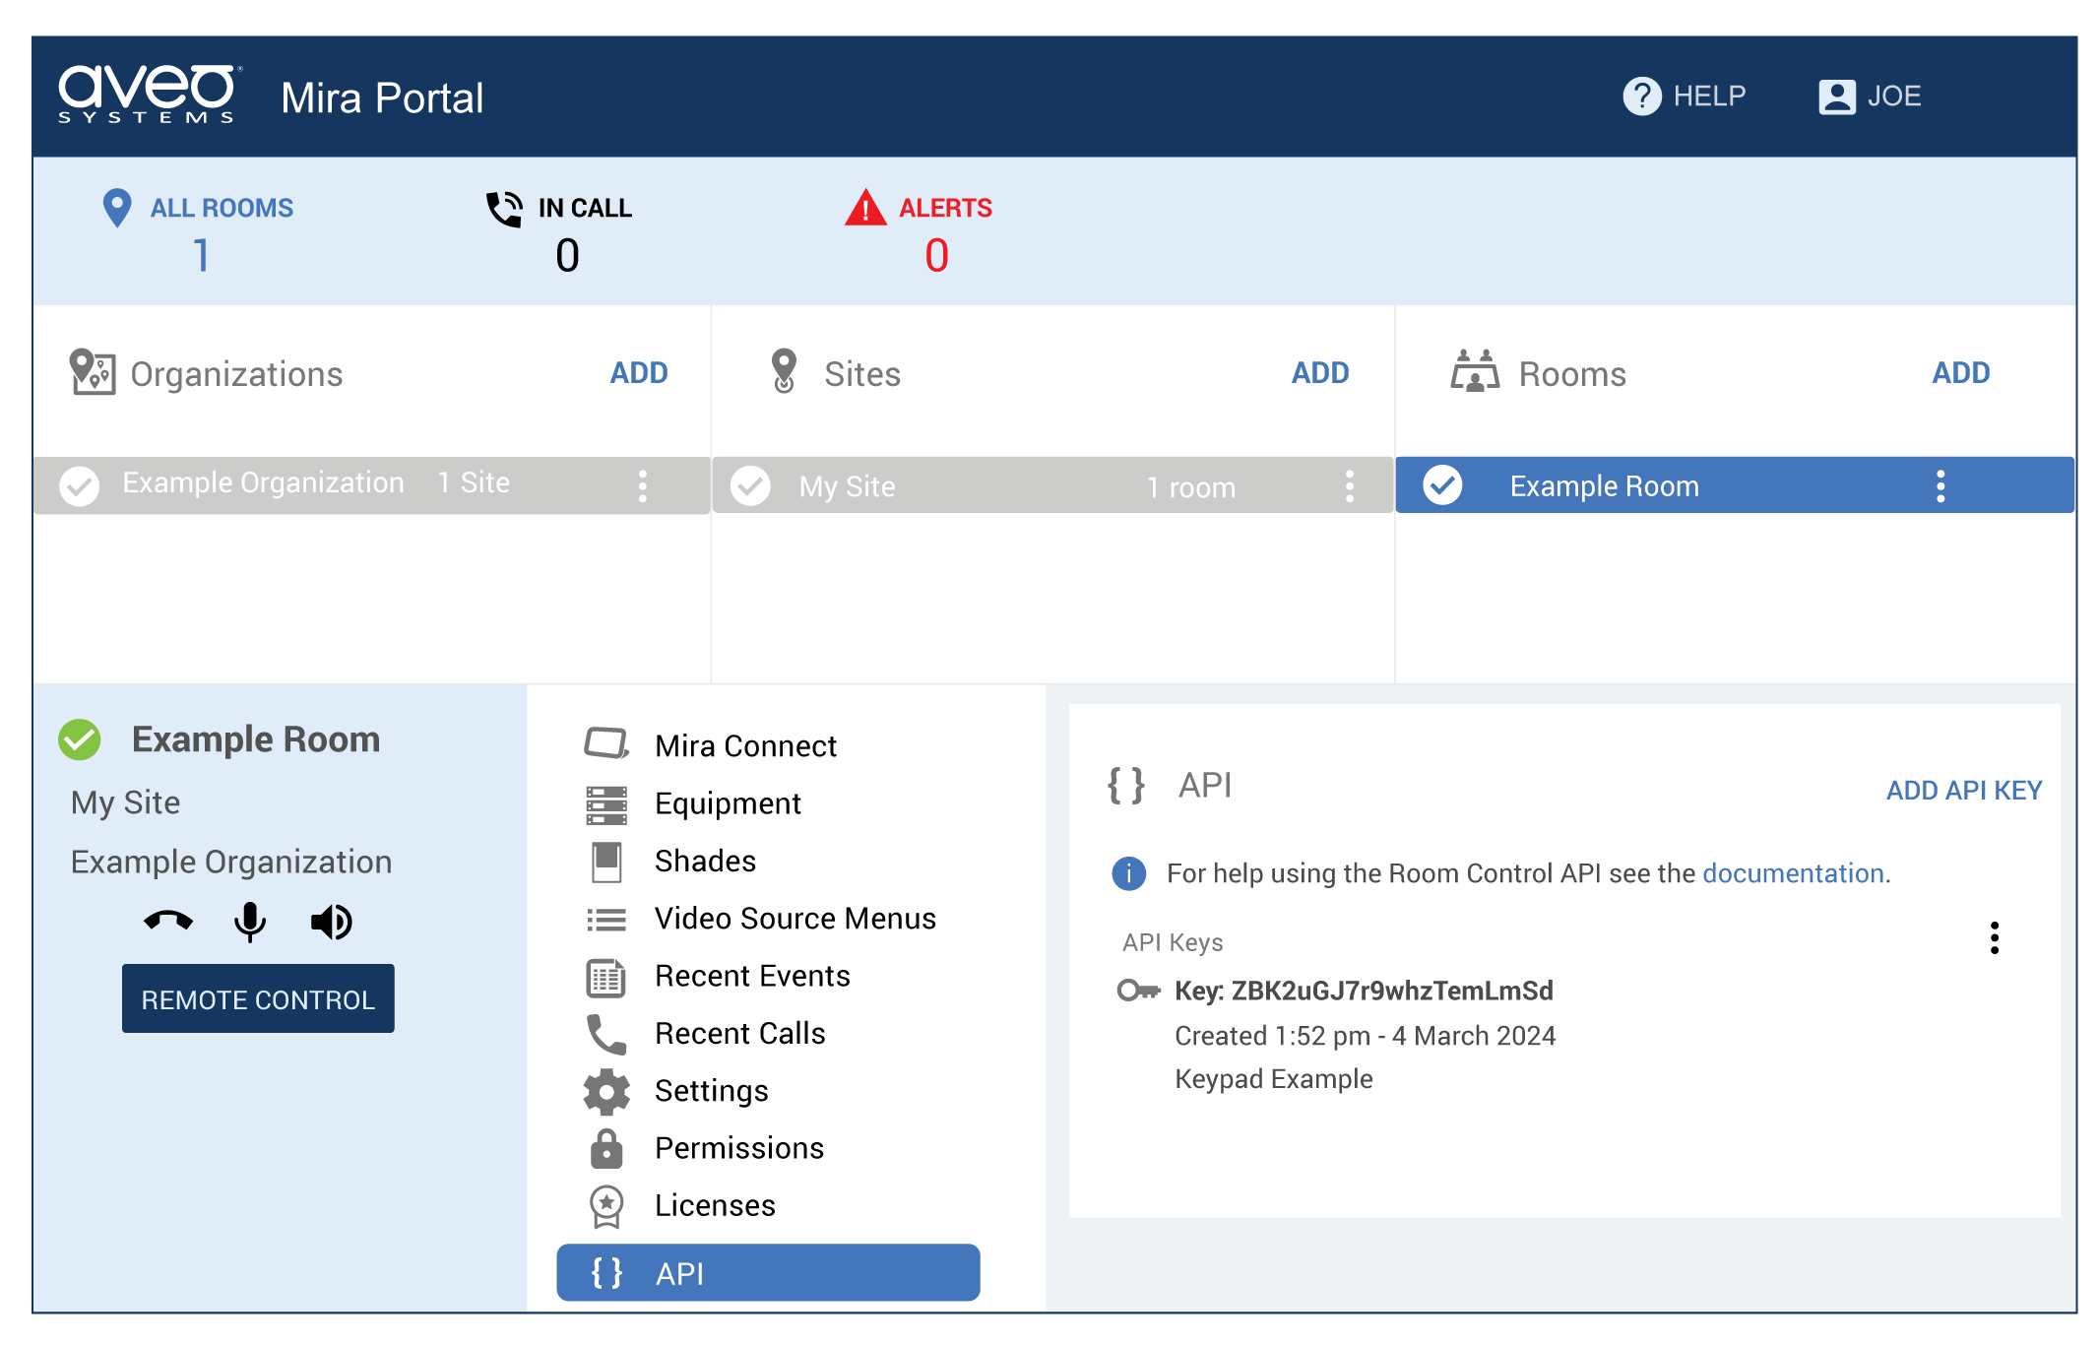Toggle the My Site checkmark
2099x1345 pixels.
(x=750, y=485)
